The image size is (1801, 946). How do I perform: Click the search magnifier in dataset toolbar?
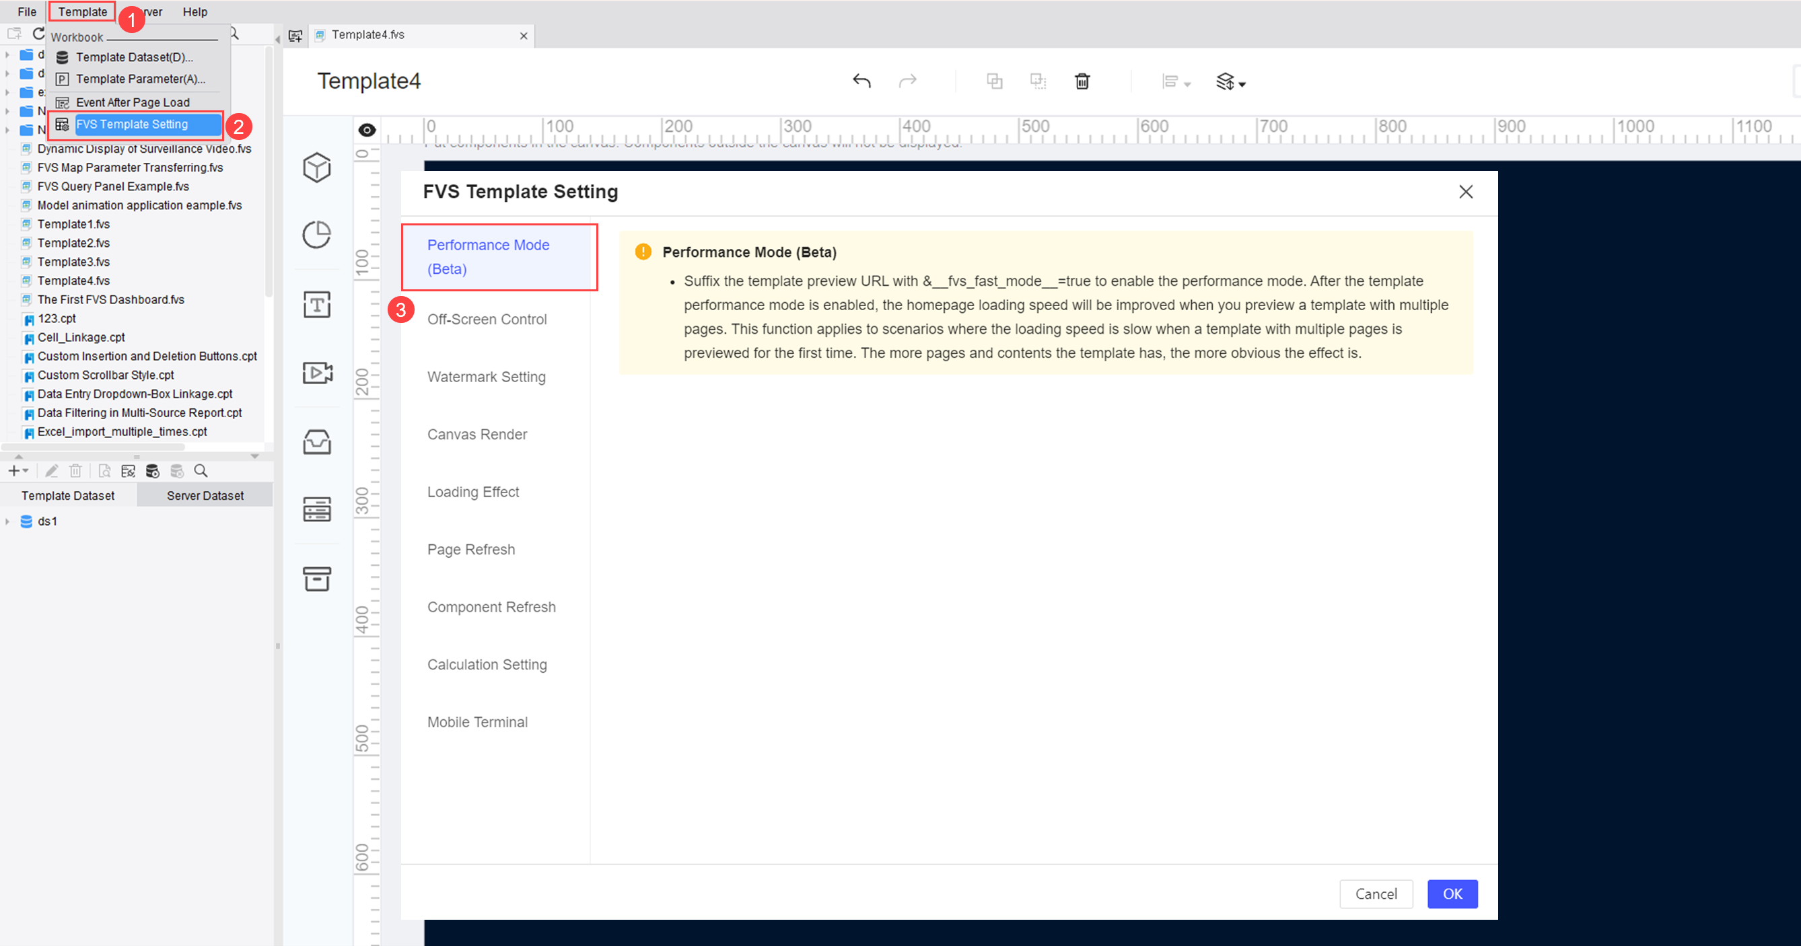click(201, 471)
